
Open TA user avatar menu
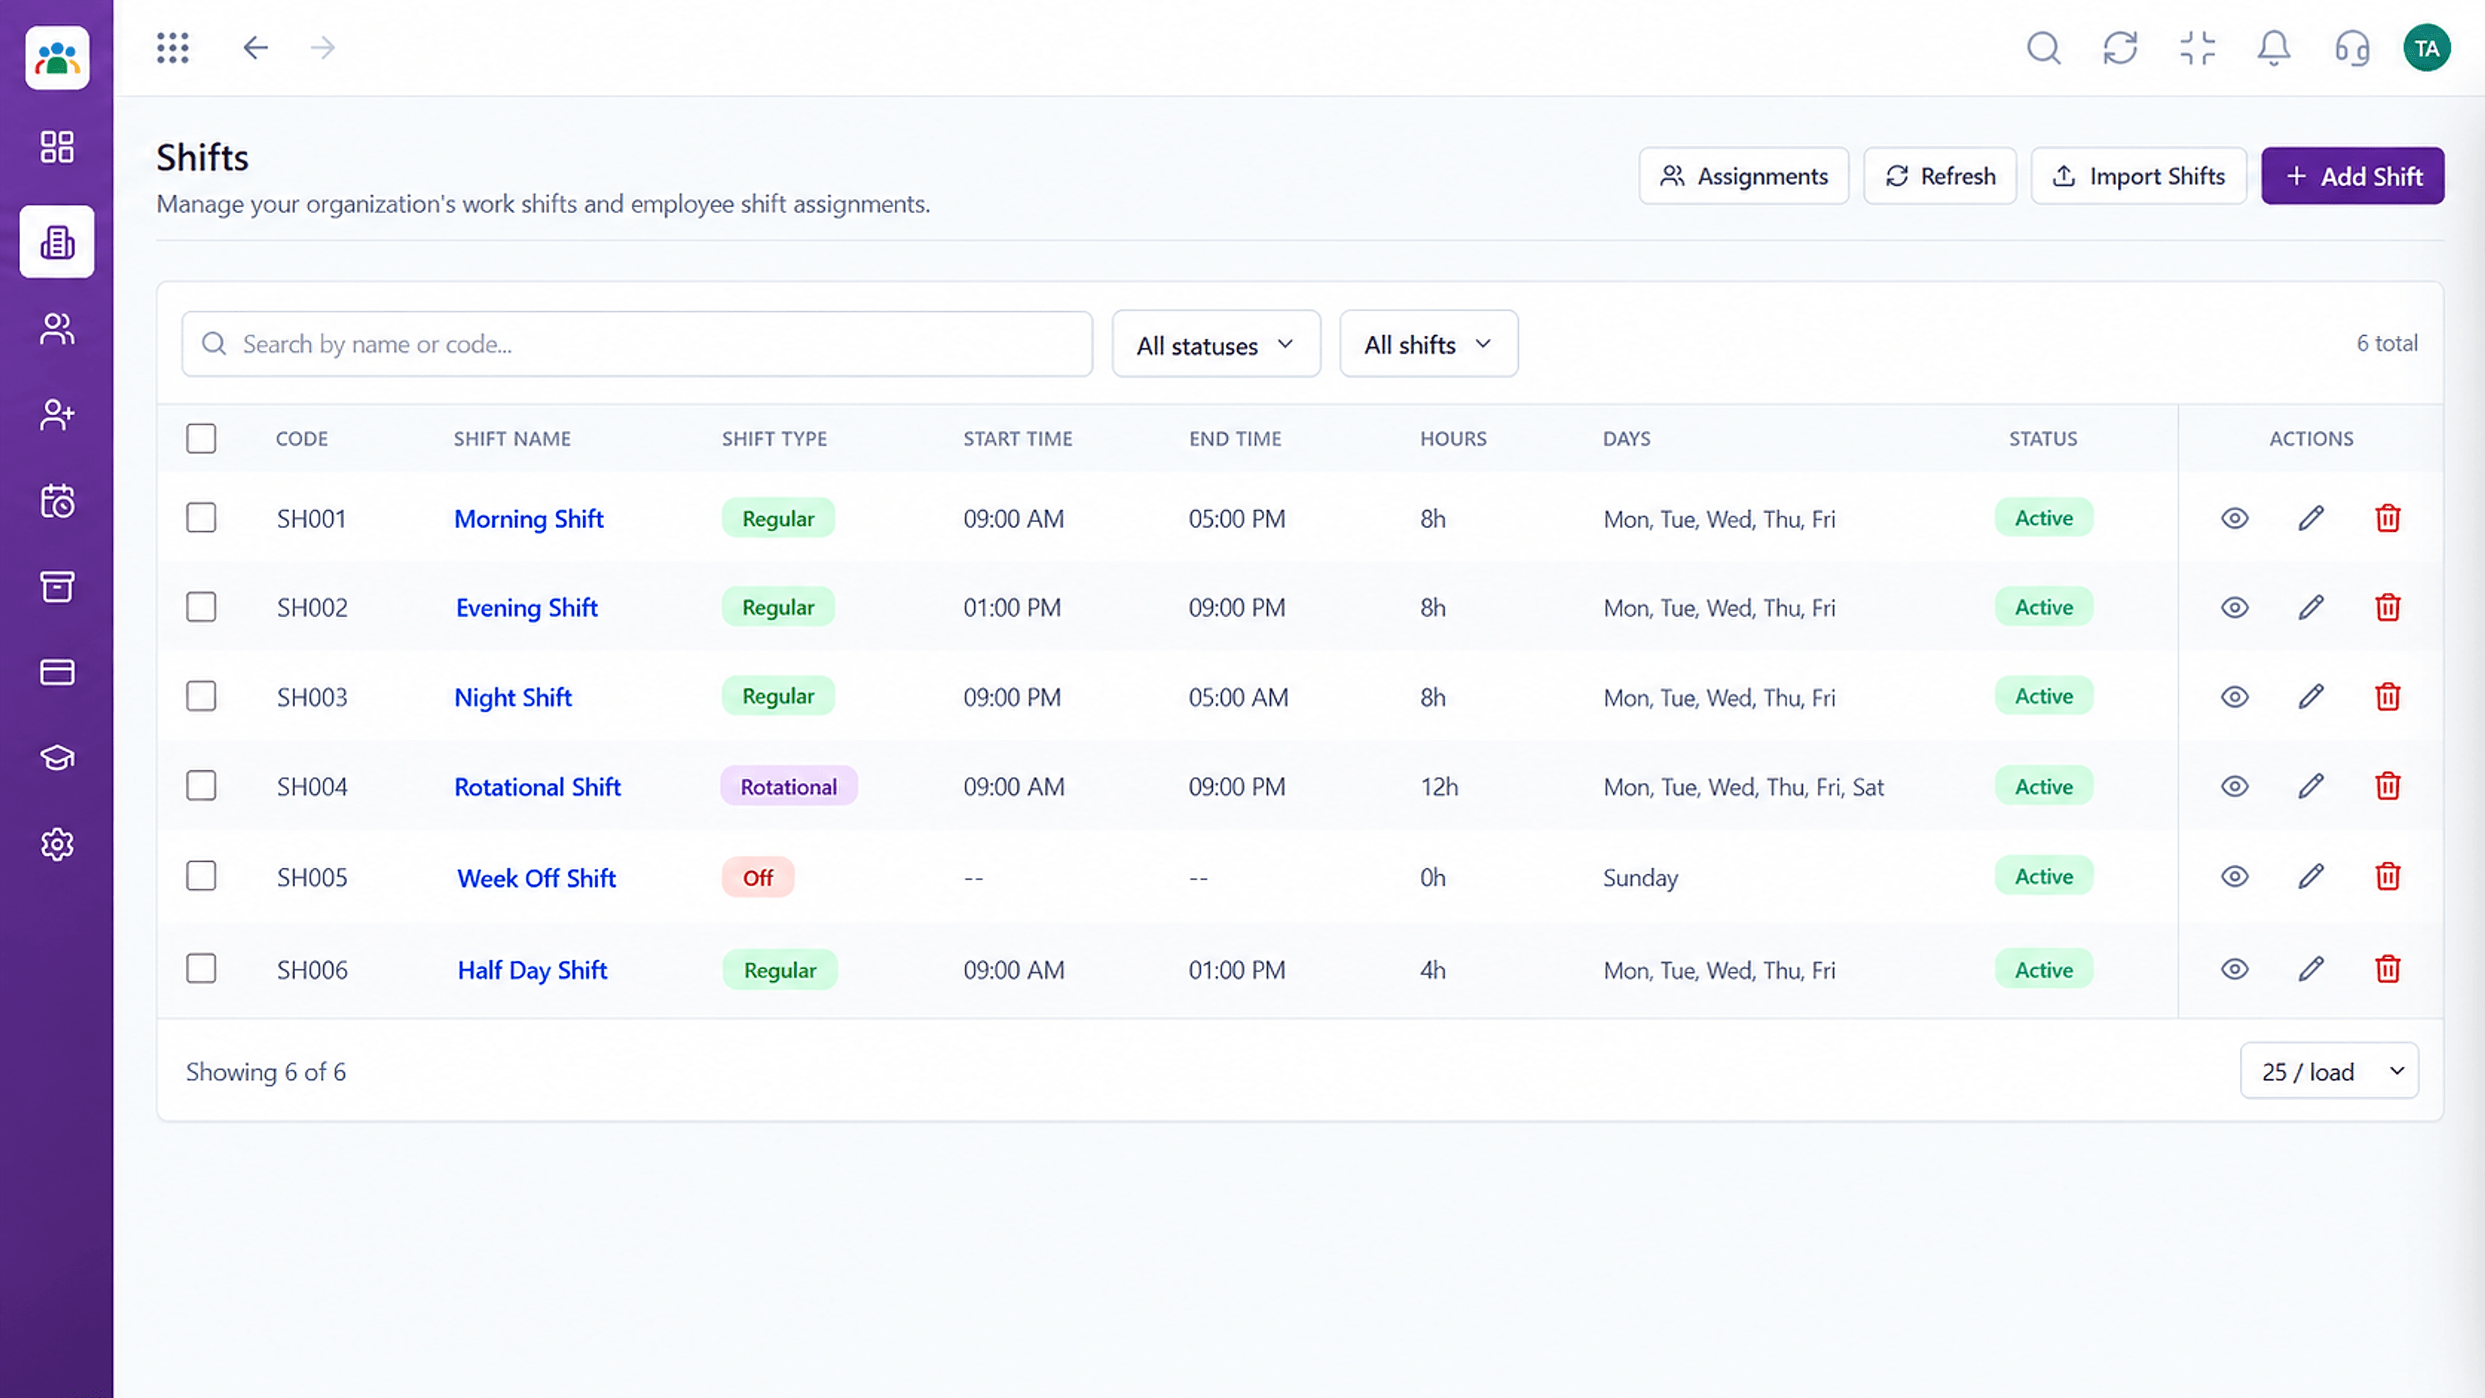coord(2427,48)
